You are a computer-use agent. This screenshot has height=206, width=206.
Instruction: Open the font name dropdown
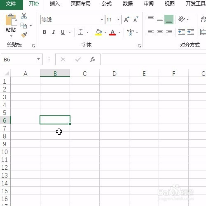tap(102, 19)
